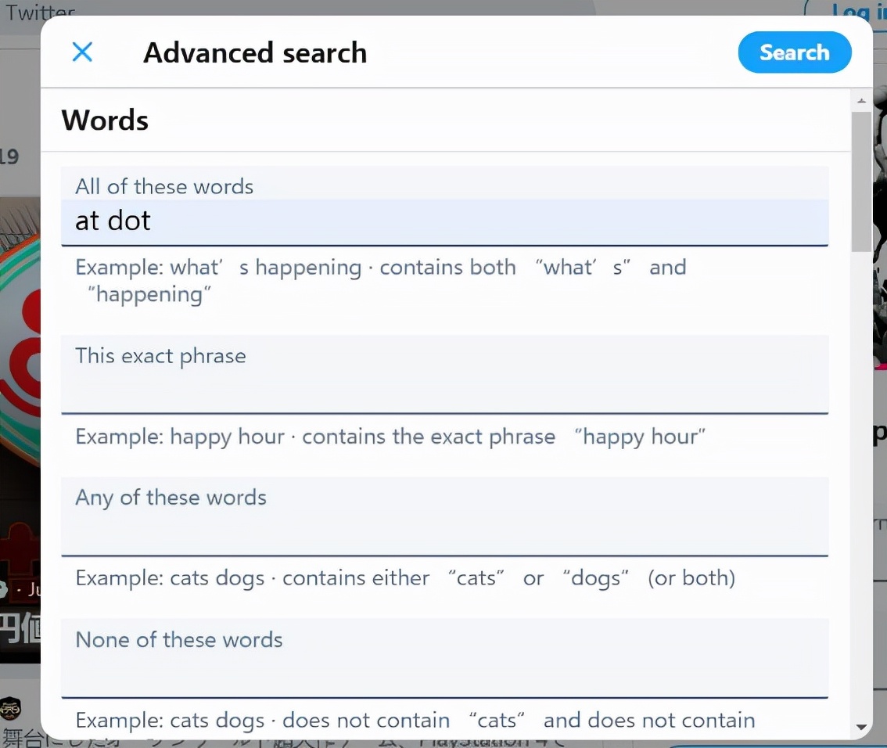This screenshot has width=887, height=748.
Task: Focus the 'All of these words' field
Action: point(444,221)
